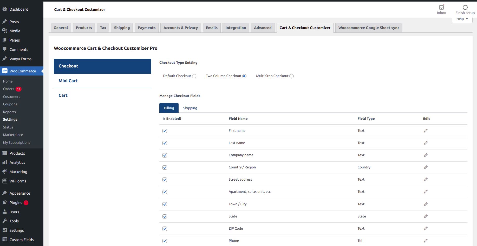
Task: Choose the Default Checkout option
Action: (x=194, y=76)
